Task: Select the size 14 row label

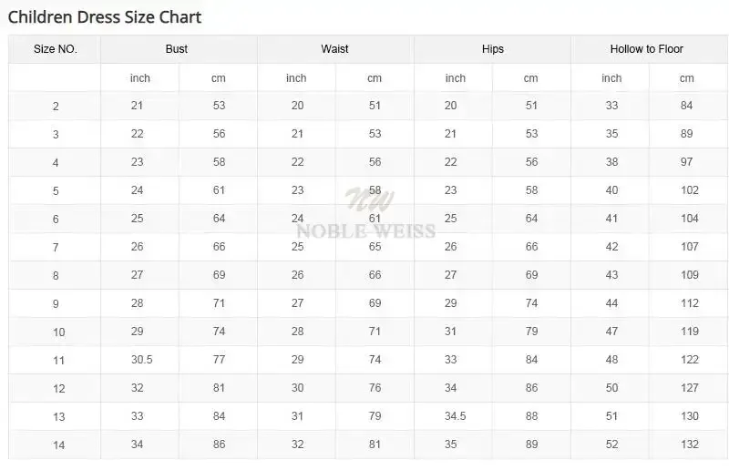Action: pyautogui.click(x=58, y=444)
